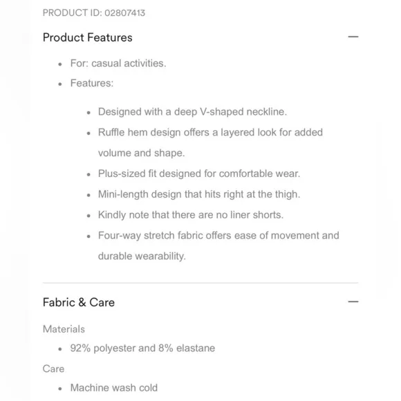Click the Product Features section heading
401x401 pixels.
88,37
